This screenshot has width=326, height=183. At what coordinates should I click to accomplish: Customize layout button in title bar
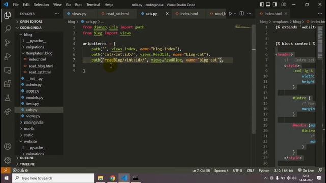coord(284,4)
